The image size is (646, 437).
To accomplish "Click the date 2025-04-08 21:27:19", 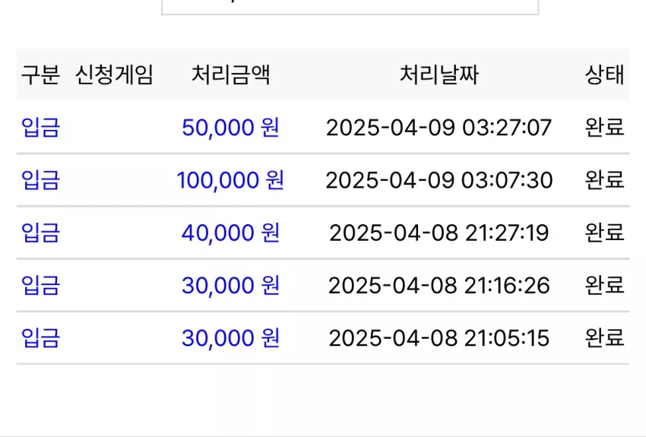I will [x=439, y=233].
